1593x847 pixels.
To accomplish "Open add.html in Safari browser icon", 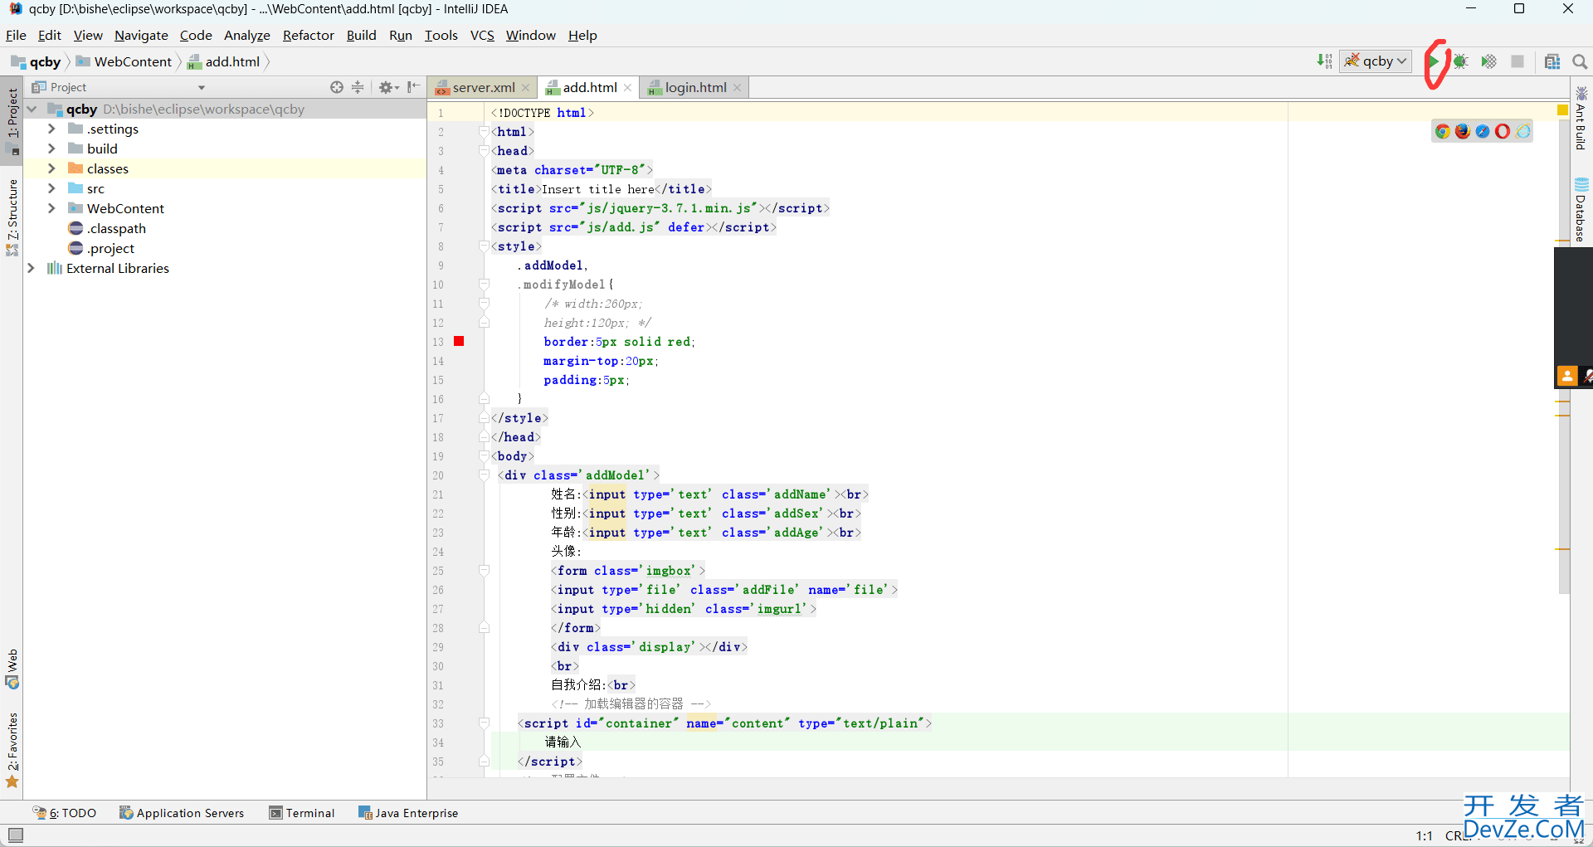I will pos(1483,131).
